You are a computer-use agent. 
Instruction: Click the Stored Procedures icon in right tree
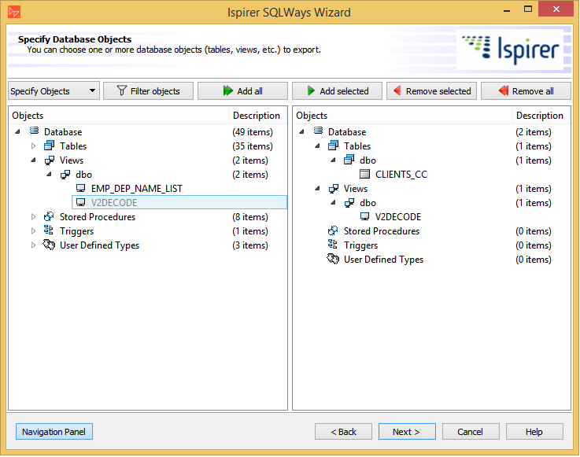pyautogui.click(x=333, y=230)
